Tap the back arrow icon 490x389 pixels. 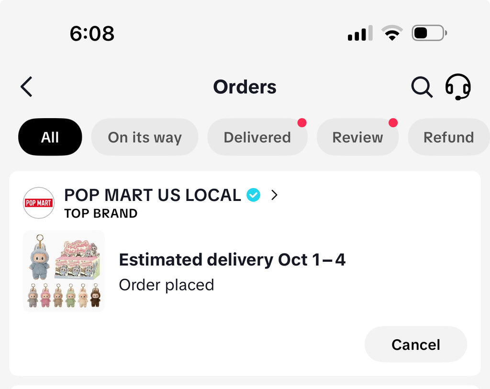27,87
